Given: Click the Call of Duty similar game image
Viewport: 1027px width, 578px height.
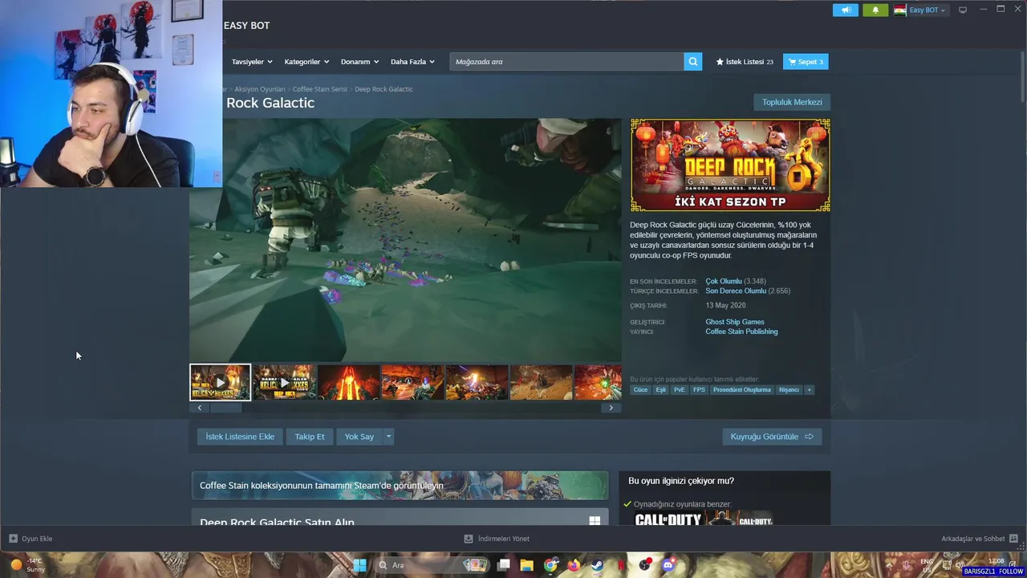Looking at the screenshot, I should [x=703, y=519].
